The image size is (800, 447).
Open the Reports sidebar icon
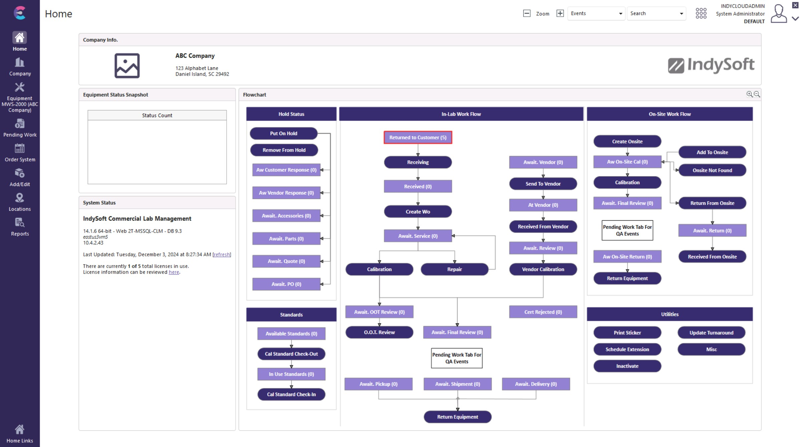click(x=20, y=223)
